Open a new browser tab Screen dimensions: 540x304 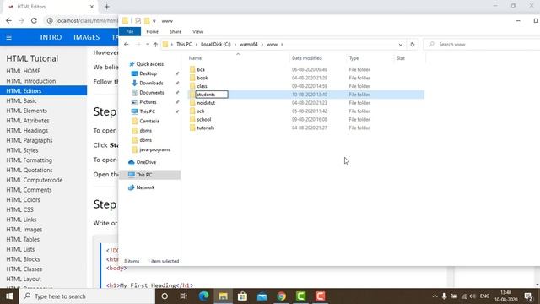click(107, 7)
